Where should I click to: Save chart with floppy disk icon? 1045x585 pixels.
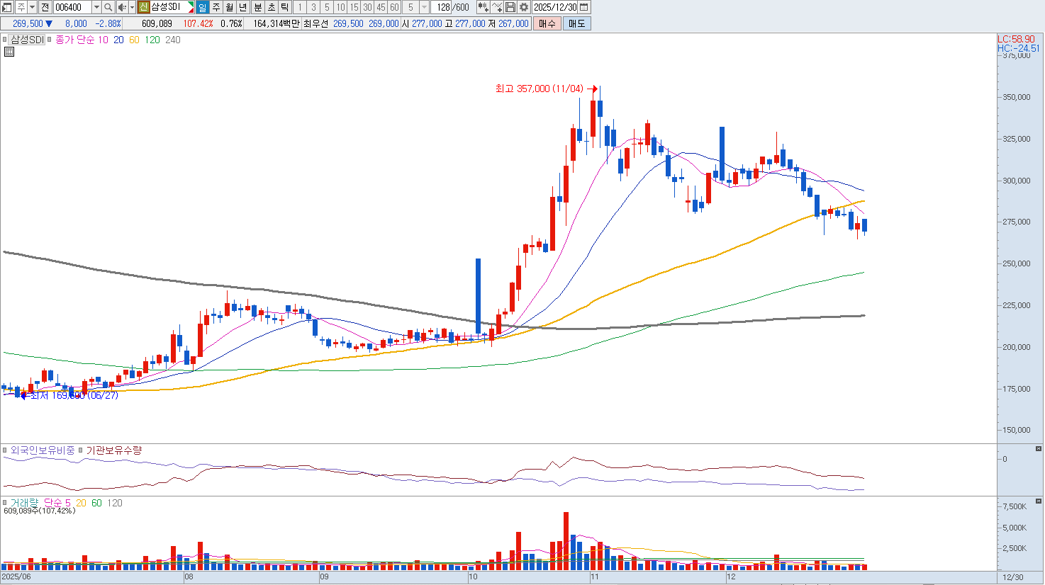click(x=510, y=7)
